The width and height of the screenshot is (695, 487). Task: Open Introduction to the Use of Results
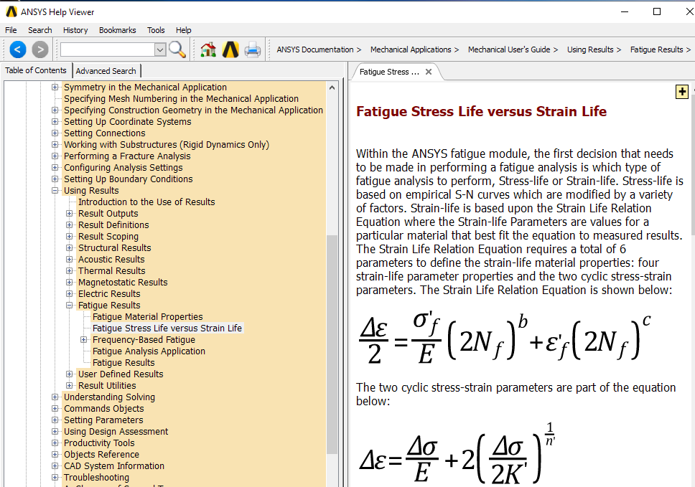pyautogui.click(x=146, y=202)
